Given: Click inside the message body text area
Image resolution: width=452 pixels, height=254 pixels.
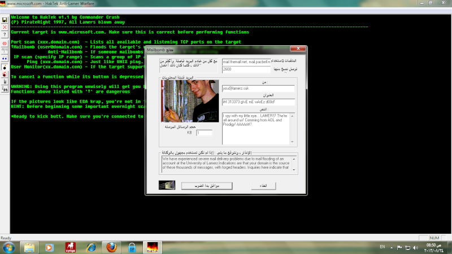Looking at the screenshot, I should pyautogui.click(x=256, y=129).
